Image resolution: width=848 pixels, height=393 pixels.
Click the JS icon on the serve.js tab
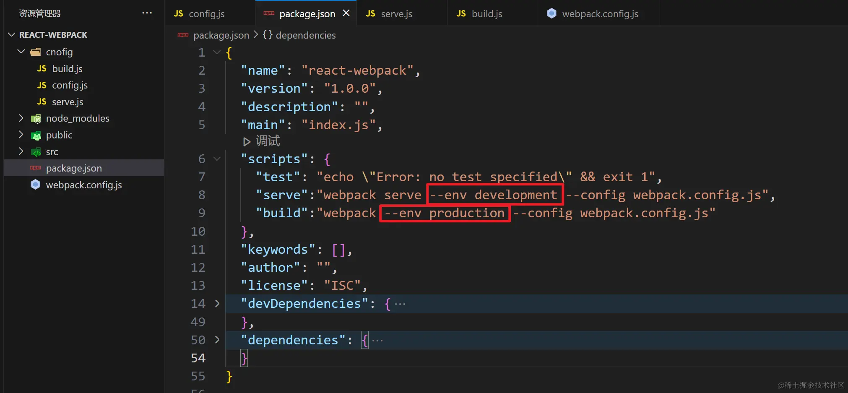(x=370, y=13)
